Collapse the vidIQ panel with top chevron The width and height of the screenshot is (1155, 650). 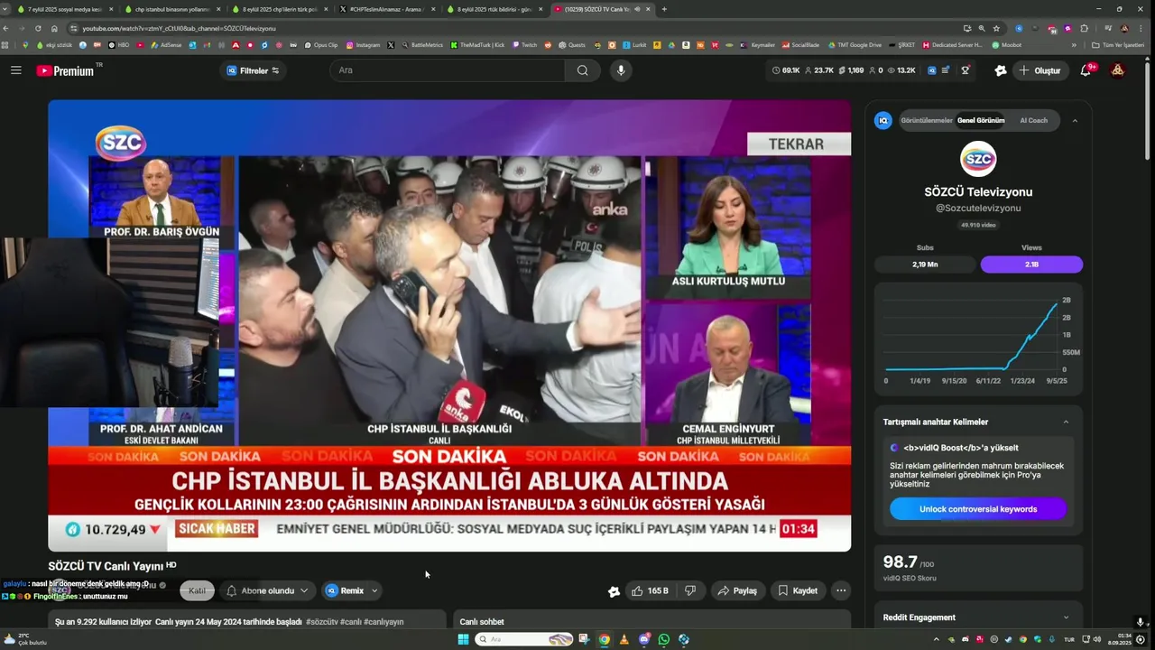(x=1075, y=120)
